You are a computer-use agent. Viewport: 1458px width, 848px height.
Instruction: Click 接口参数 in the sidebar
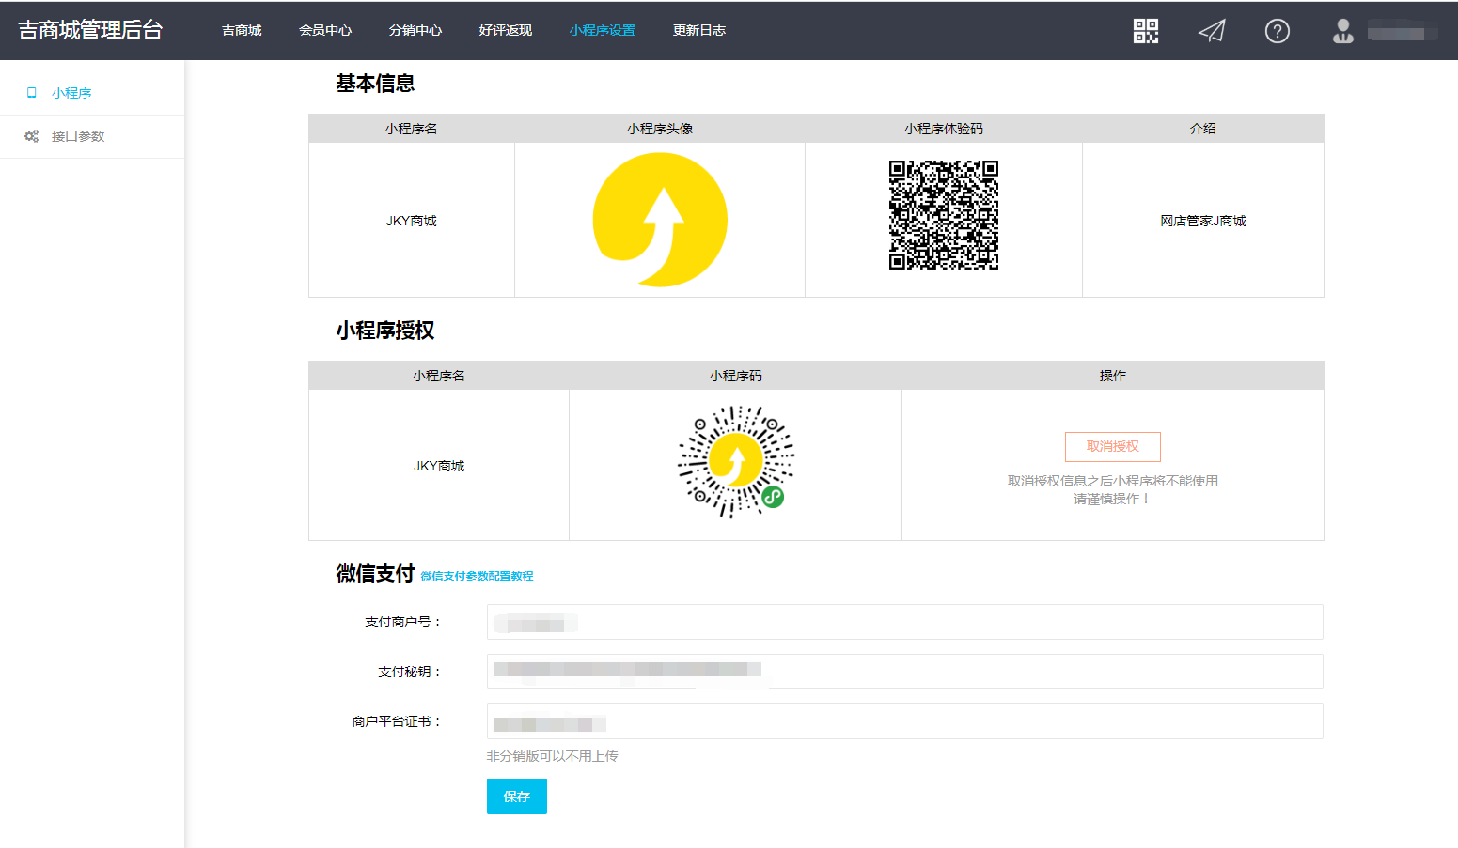coord(78,136)
